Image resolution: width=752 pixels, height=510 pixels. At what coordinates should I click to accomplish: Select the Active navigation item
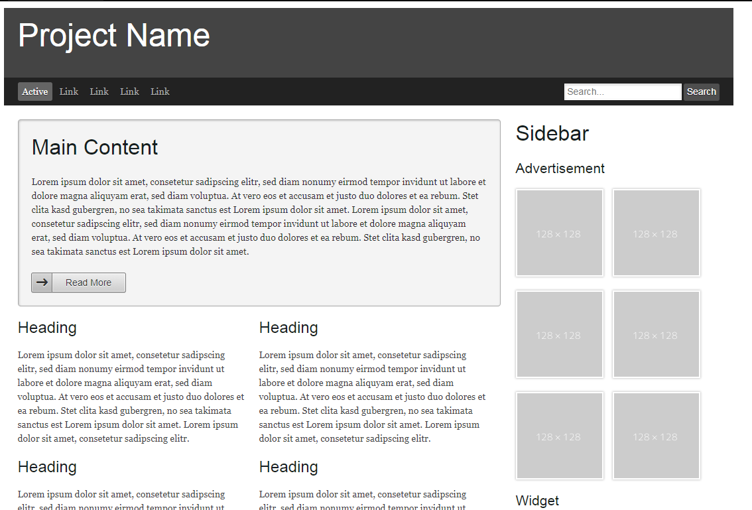(x=35, y=92)
